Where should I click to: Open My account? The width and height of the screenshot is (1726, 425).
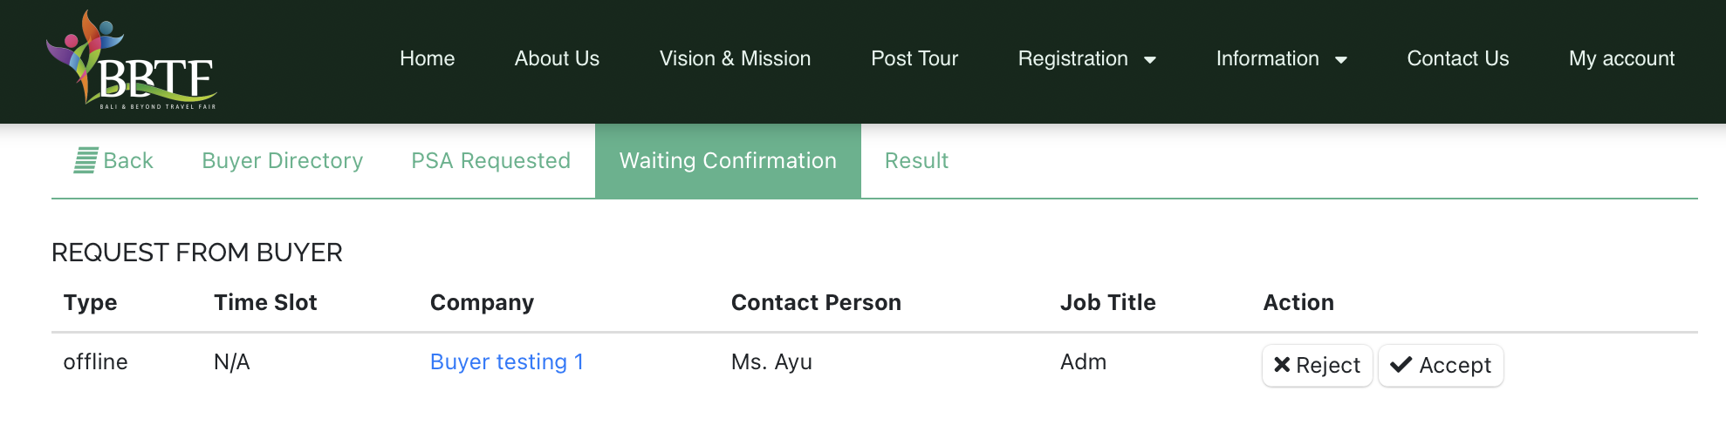[x=1621, y=58]
